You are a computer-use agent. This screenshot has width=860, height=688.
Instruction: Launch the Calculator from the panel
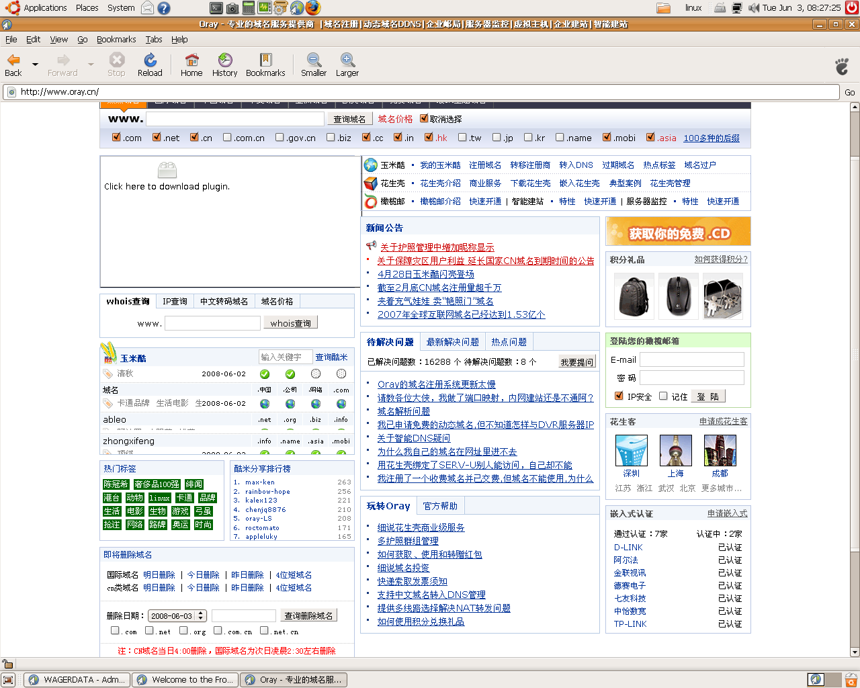[x=248, y=8]
